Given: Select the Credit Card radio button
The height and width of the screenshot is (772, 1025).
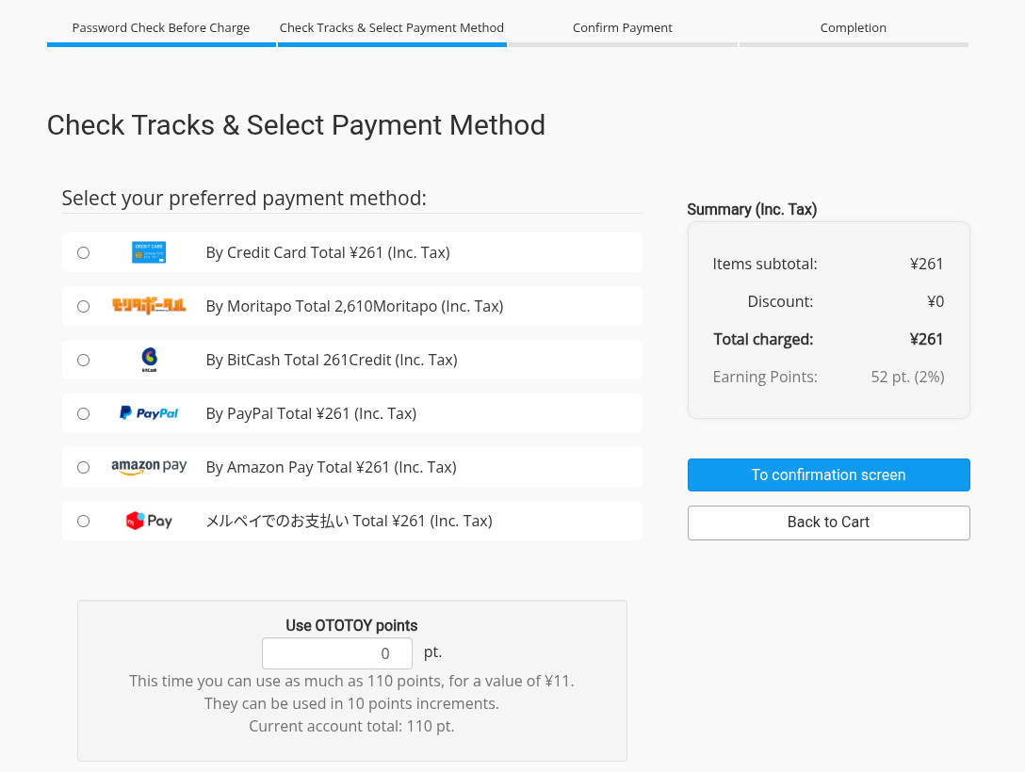Looking at the screenshot, I should click(84, 252).
